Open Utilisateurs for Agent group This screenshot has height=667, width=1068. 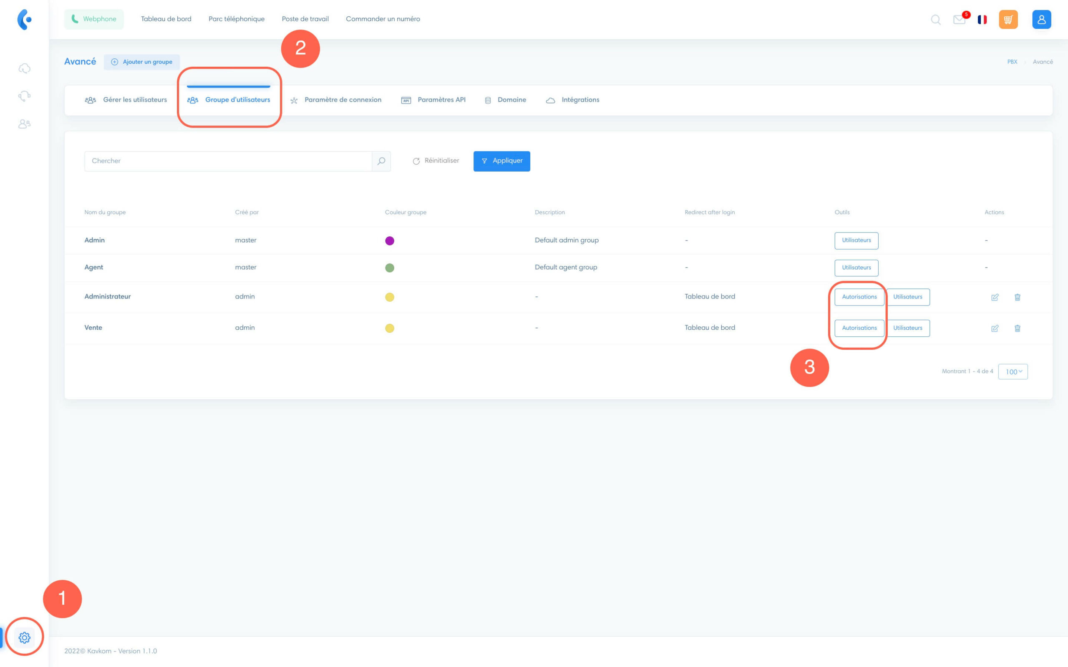pos(856,268)
